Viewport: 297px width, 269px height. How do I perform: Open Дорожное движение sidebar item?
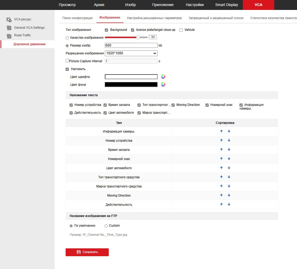click(x=29, y=44)
